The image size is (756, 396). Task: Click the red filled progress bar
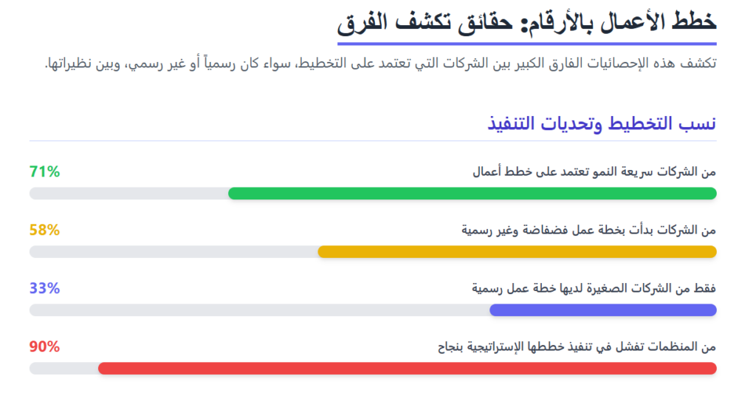pos(406,368)
